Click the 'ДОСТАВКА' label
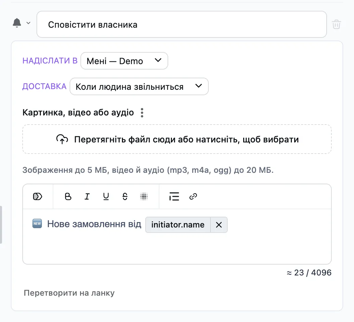Viewport: 354px width, 322px height. 45,86
